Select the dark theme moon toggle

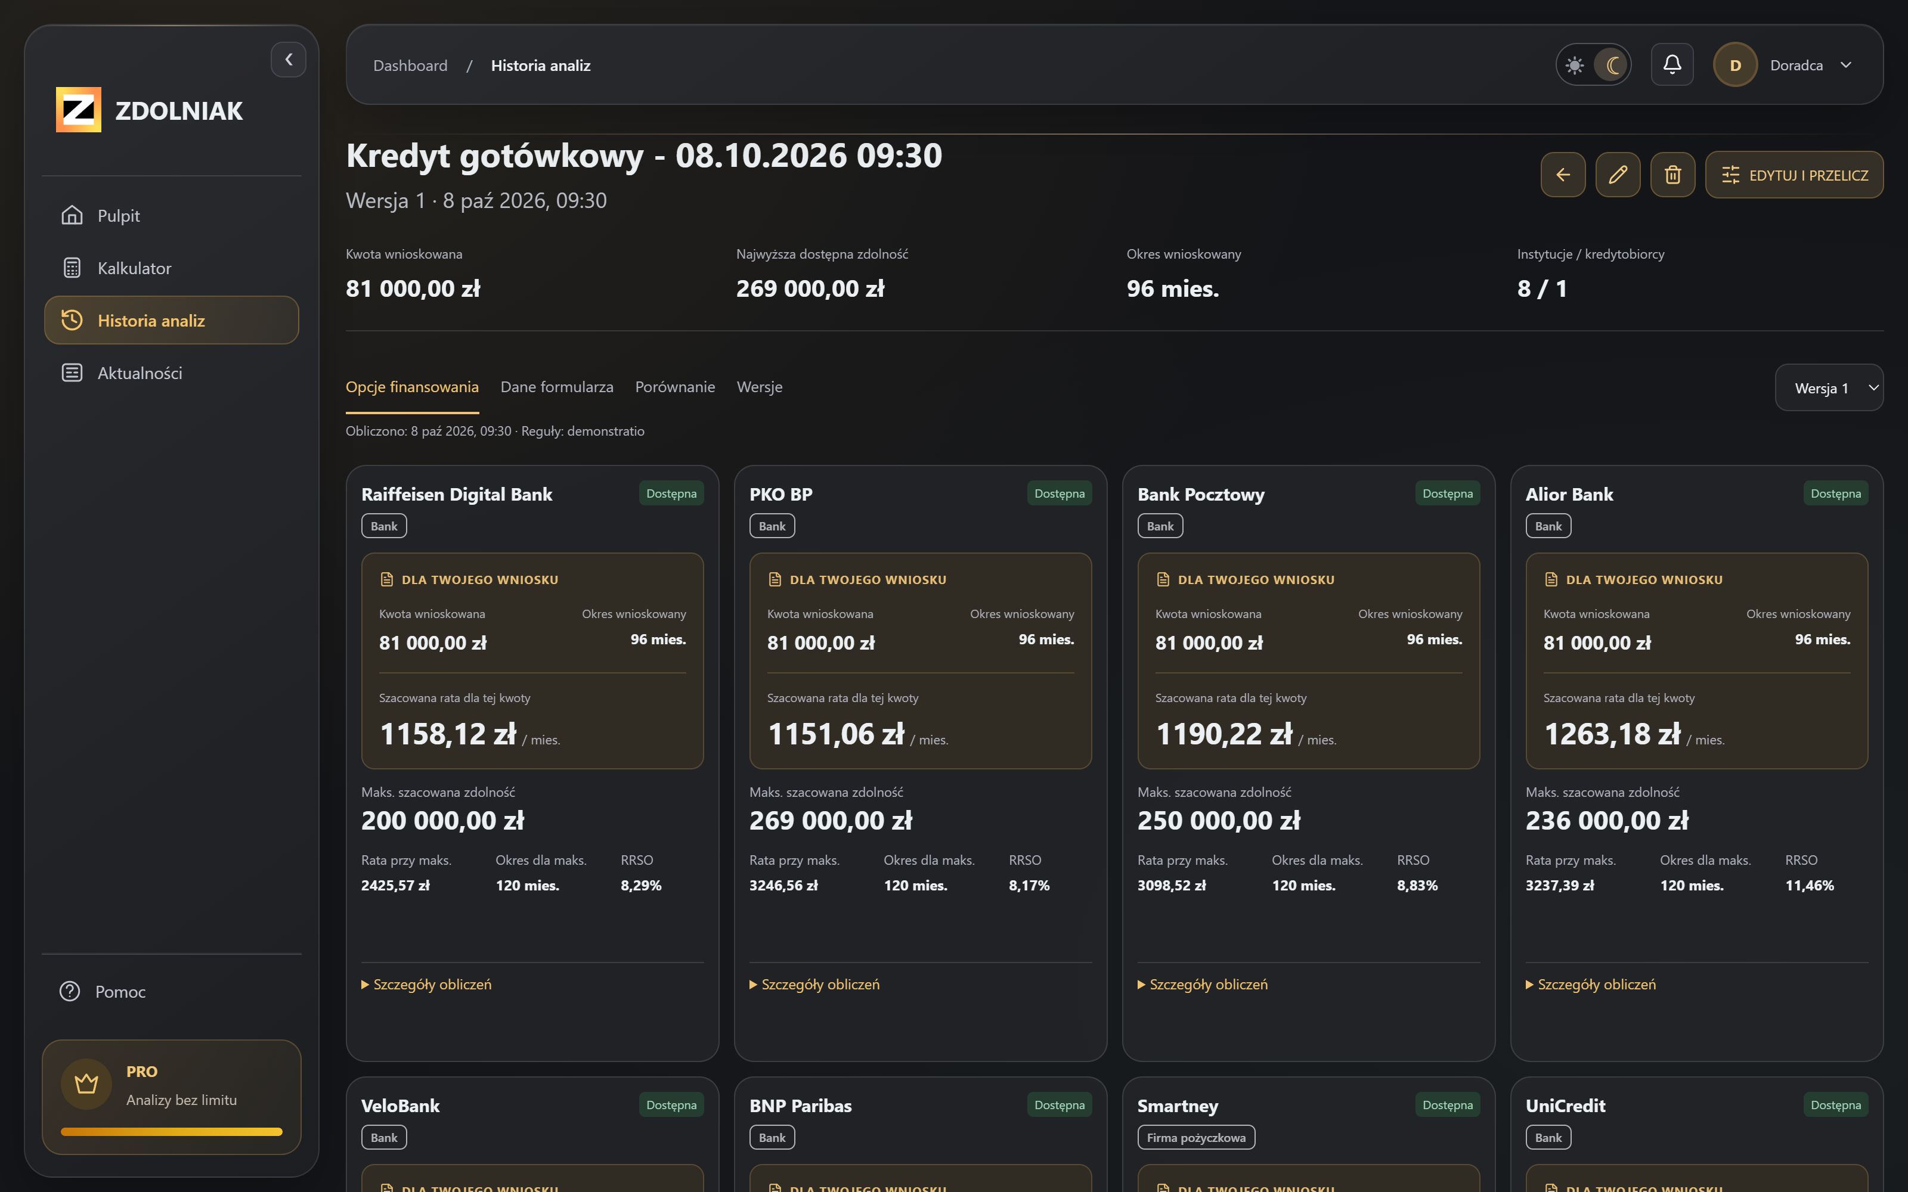coord(1612,64)
